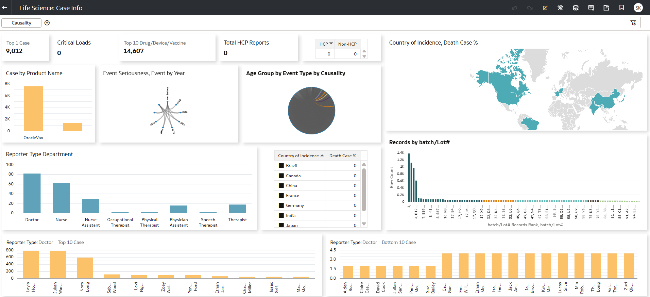This screenshot has height=297, width=650.
Task: Click the Death Case % column header
Action: click(x=343, y=155)
